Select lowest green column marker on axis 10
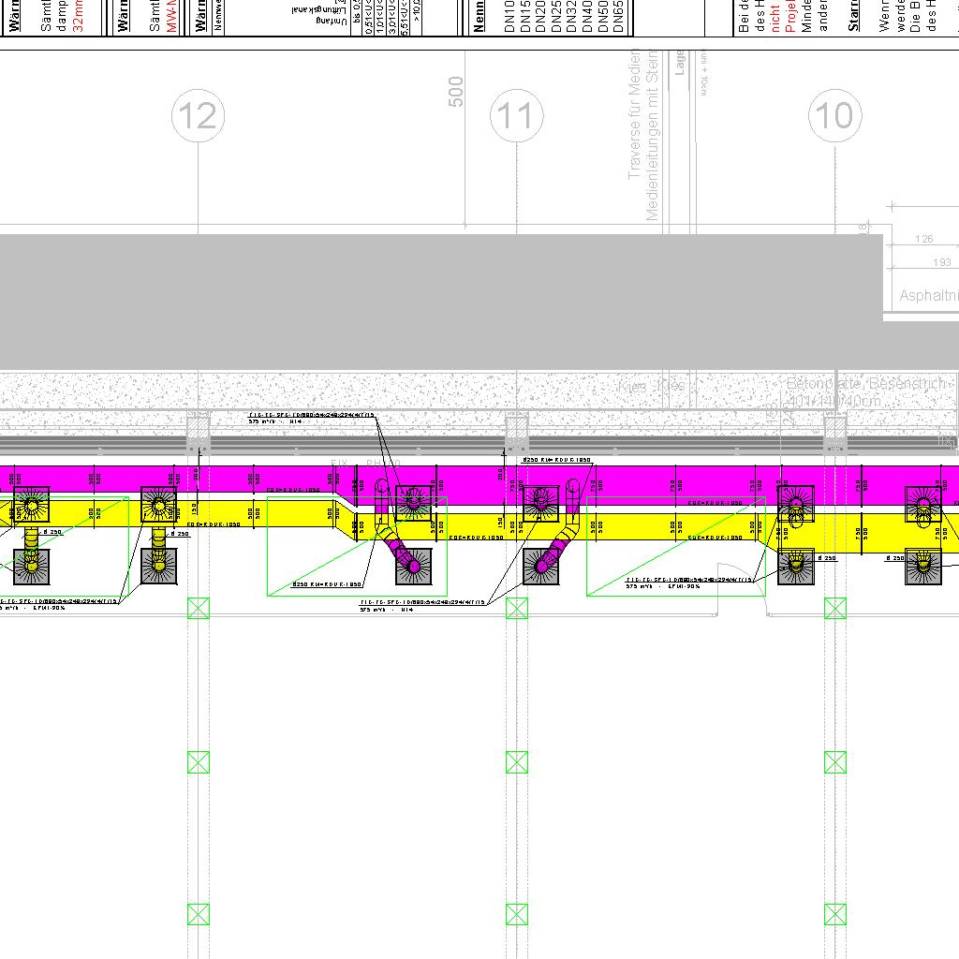The image size is (959, 959). coord(835,914)
